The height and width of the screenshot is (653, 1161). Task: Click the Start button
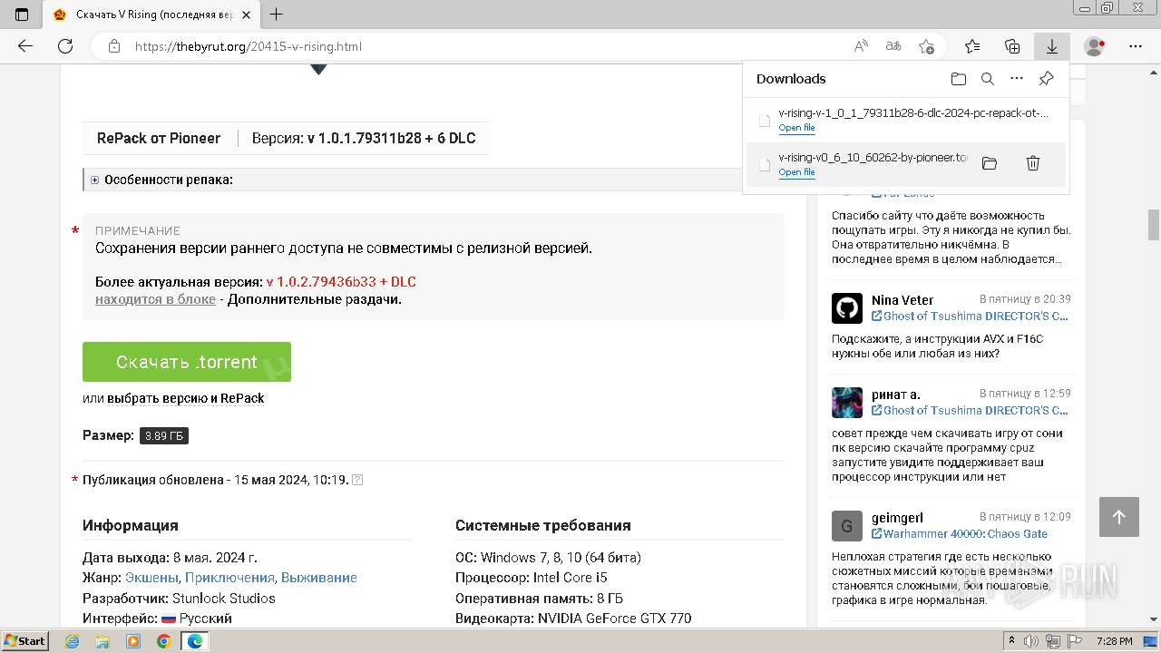[x=25, y=641]
